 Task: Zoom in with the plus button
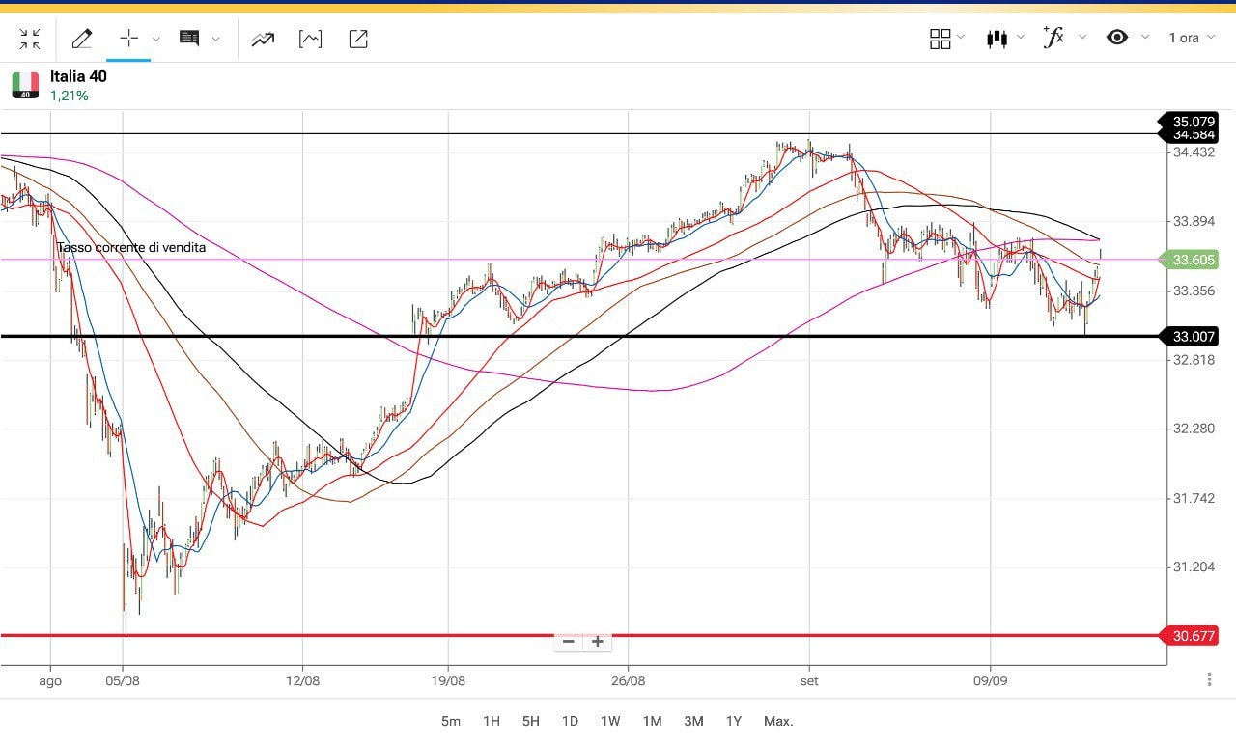click(x=598, y=642)
